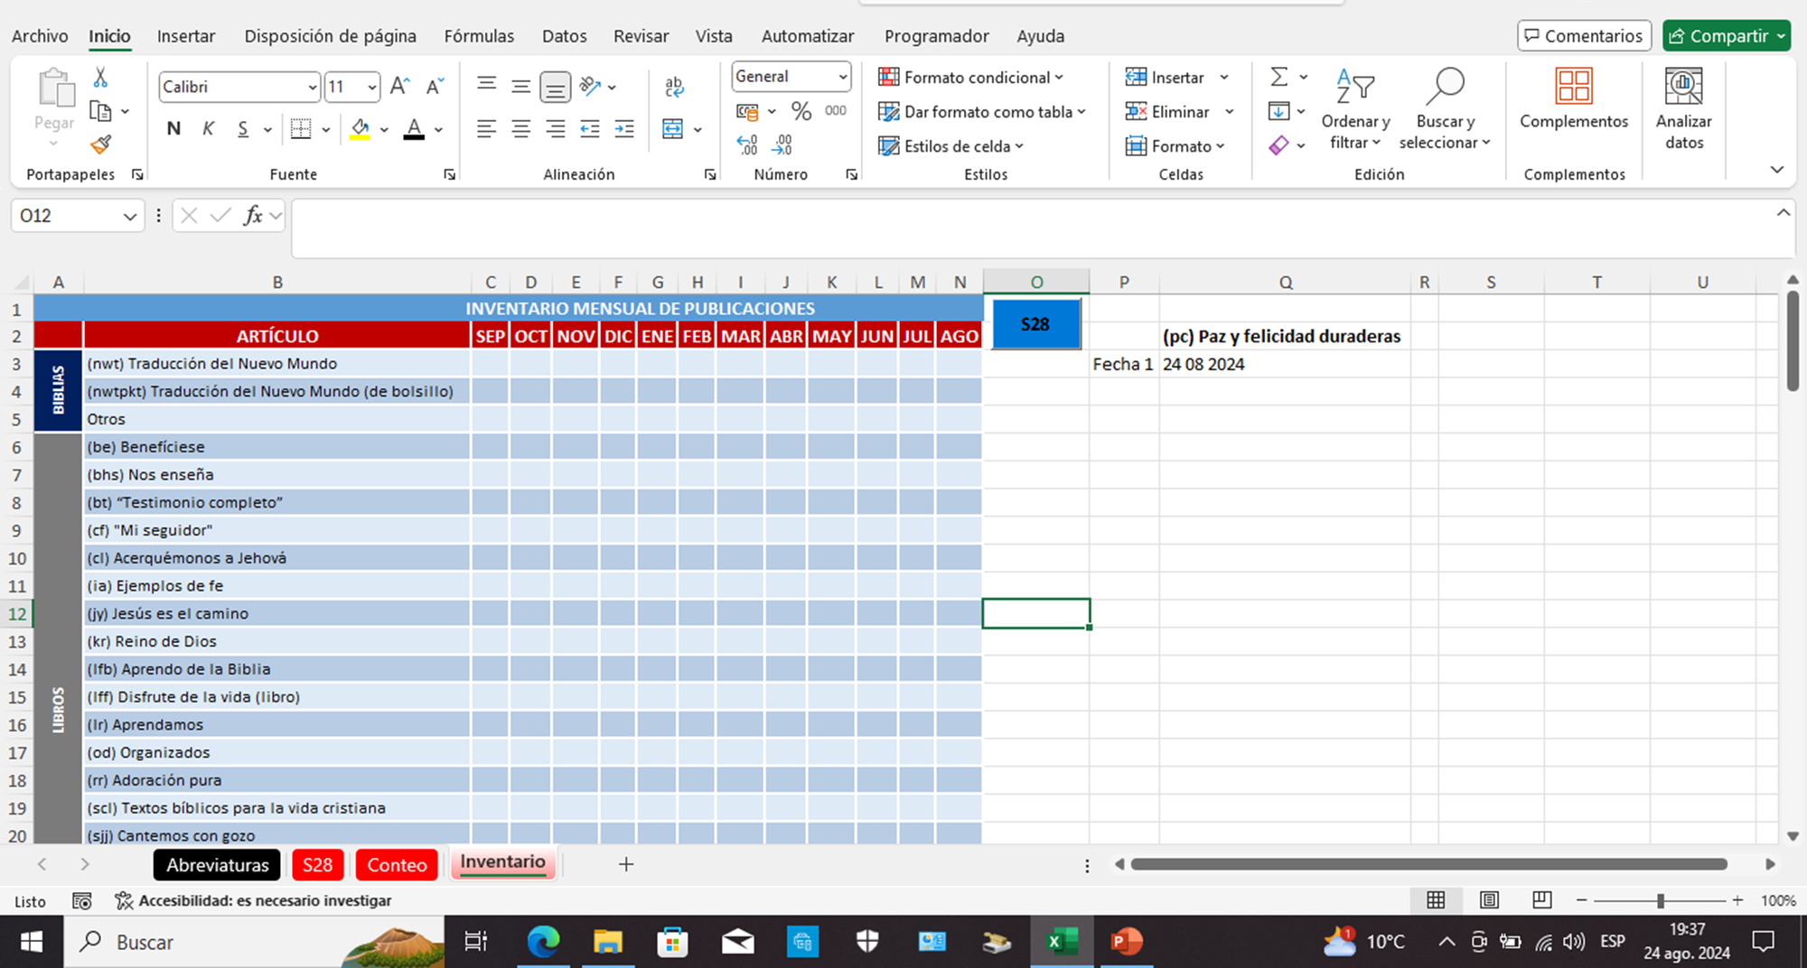The height and width of the screenshot is (968, 1807).
Task: Click the Orientation text-angle icon
Action: (x=591, y=87)
